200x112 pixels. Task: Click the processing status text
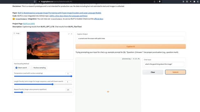pos(131,59)
